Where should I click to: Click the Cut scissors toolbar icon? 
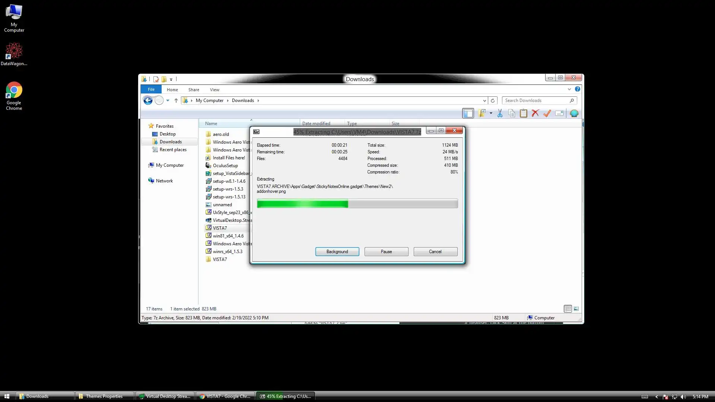pos(500,114)
